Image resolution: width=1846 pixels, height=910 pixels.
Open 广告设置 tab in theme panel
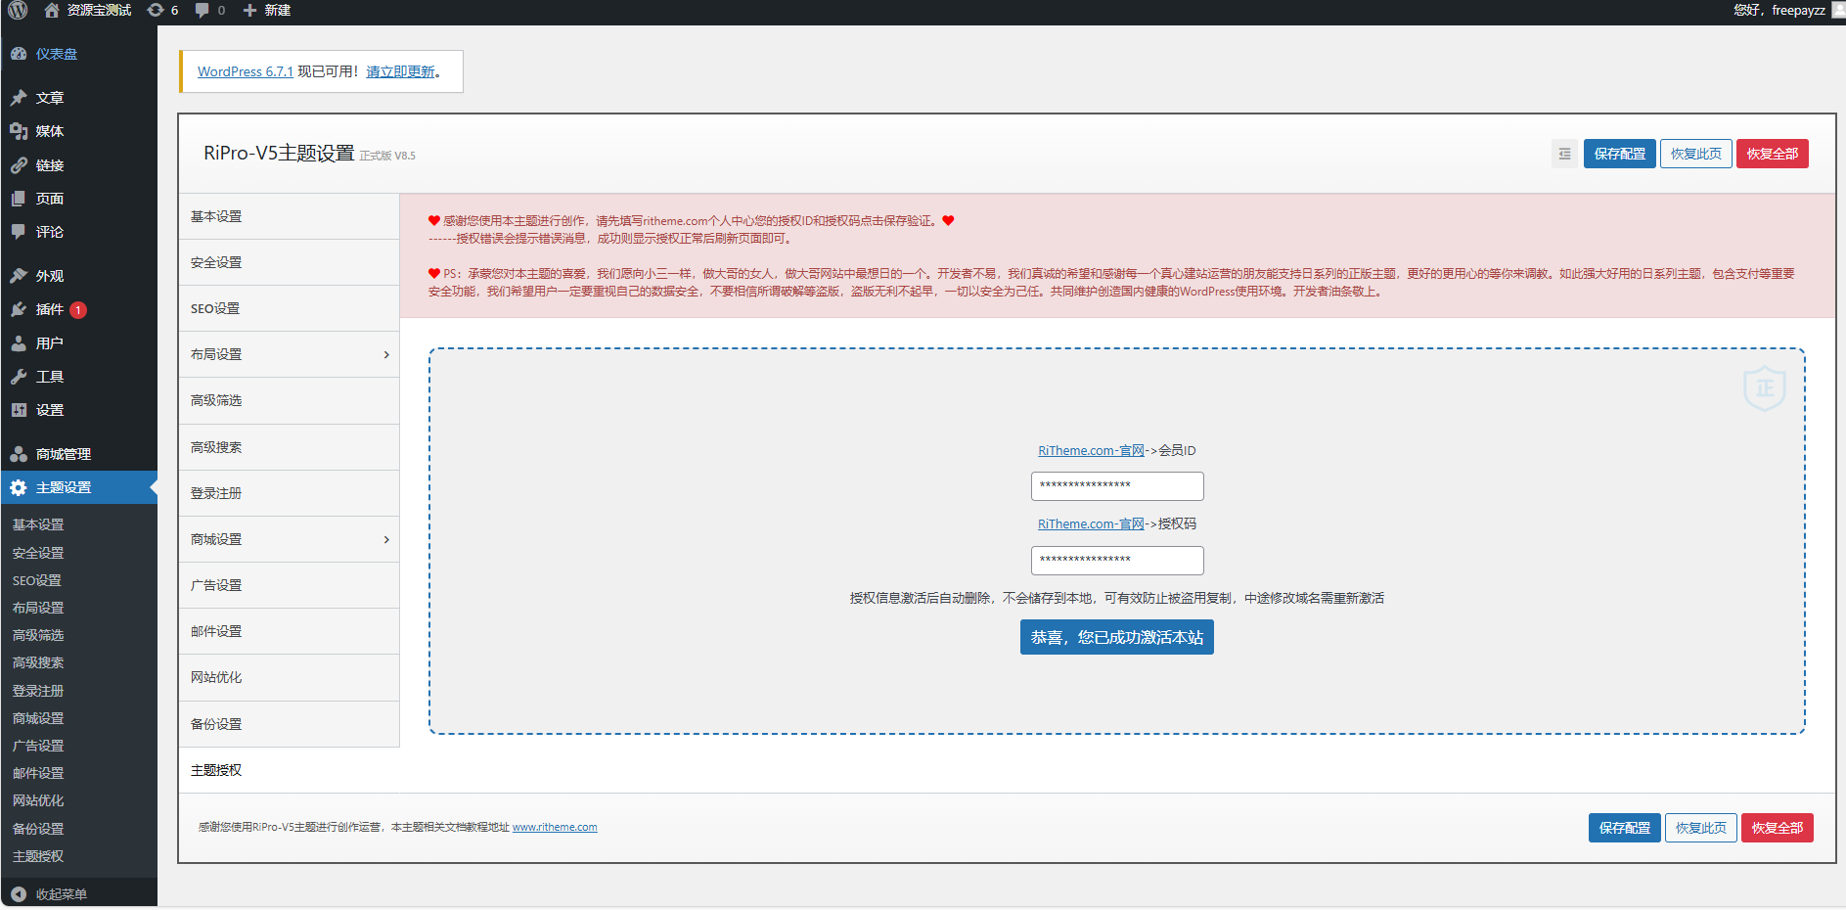pyautogui.click(x=289, y=585)
